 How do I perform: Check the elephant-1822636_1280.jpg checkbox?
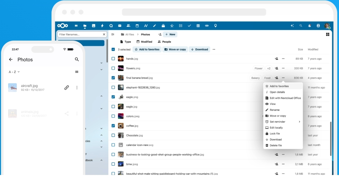113,87
